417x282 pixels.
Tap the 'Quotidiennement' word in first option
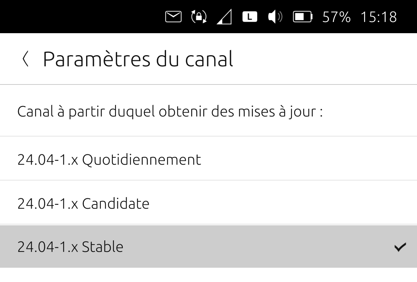(141, 159)
